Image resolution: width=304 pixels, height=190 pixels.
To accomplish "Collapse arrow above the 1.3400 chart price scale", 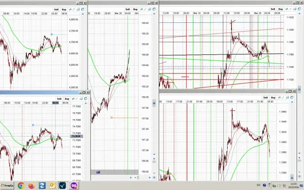I will [292, 102].
